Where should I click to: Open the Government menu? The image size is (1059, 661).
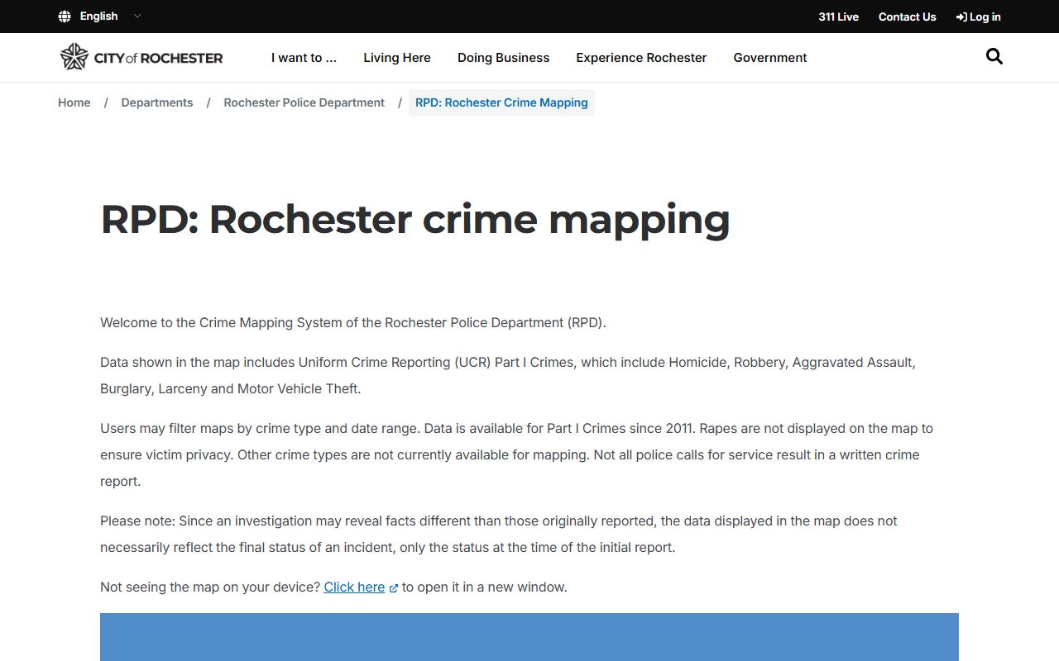pos(770,58)
